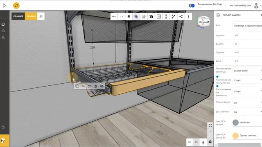262x147 pixels.
Task: Click the Глубина value 440
Action: tap(237, 53)
